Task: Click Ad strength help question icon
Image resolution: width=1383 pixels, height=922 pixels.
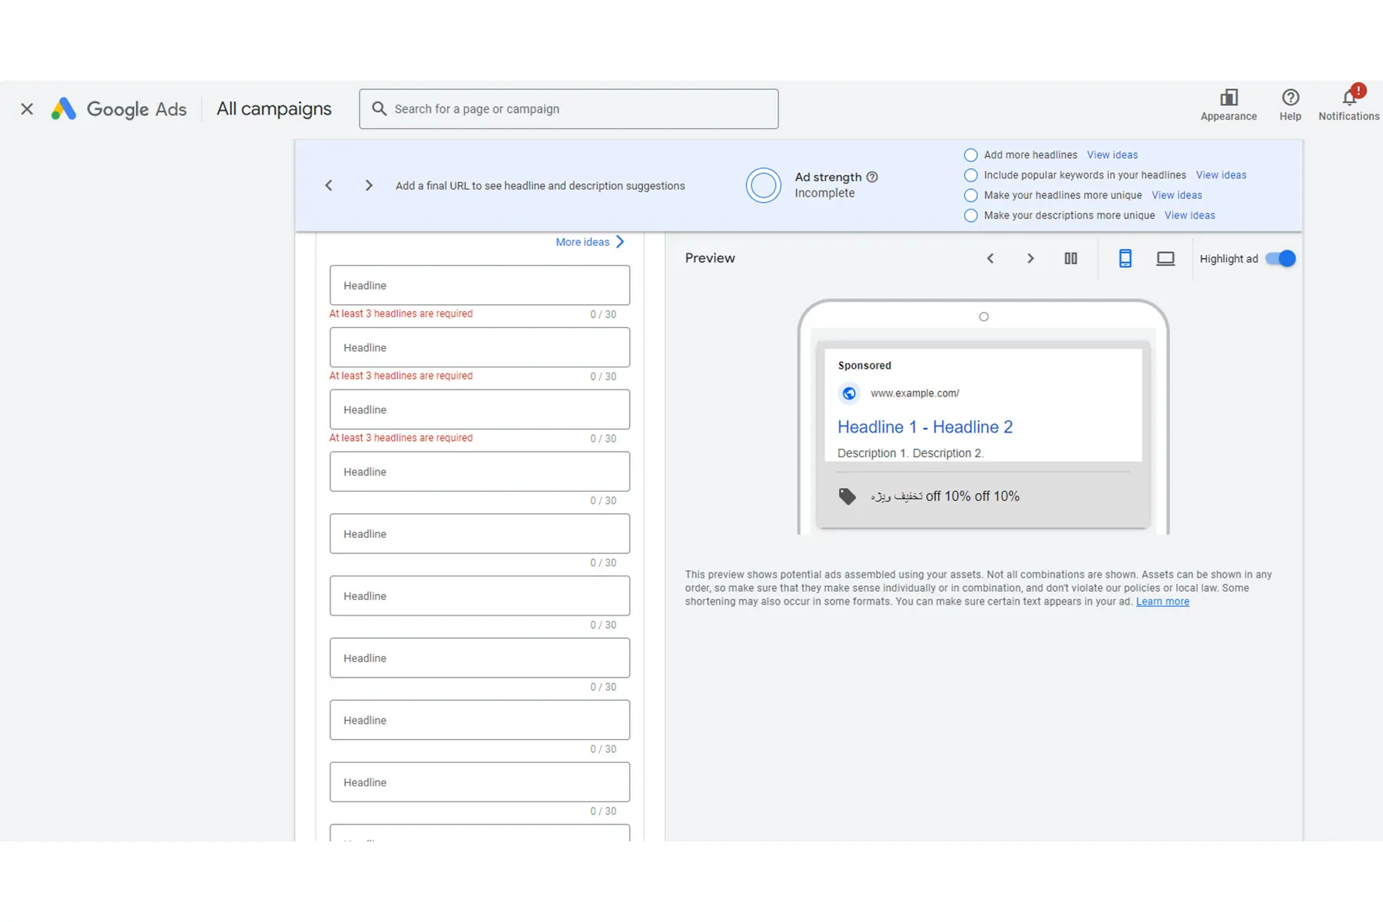Action: click(872, 177)
